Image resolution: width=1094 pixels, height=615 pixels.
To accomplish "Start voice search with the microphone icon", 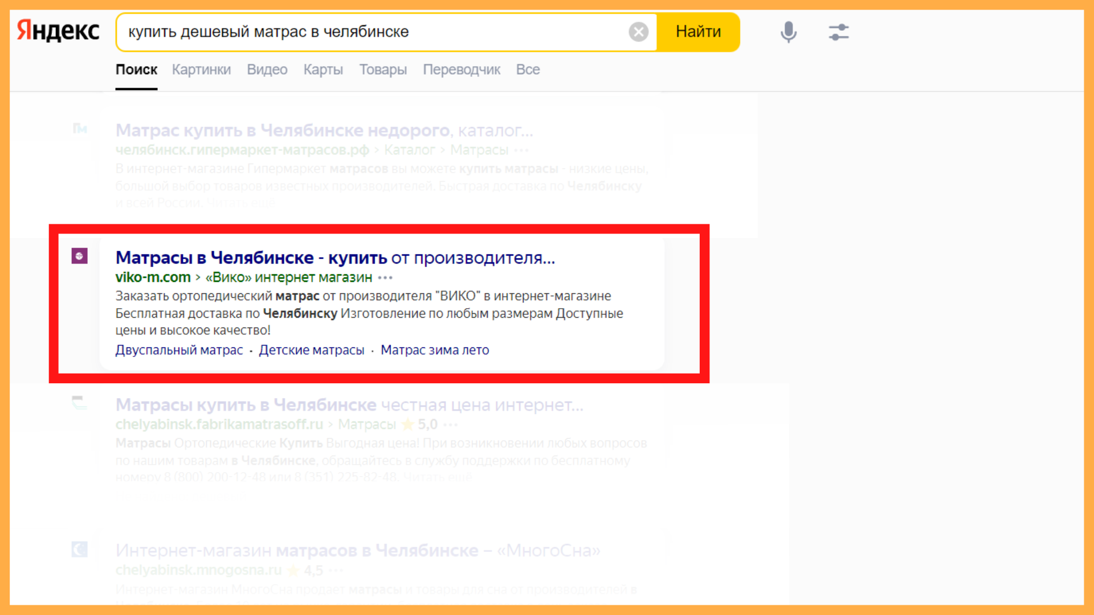I will pyautogui.click(x=789, y=32).
